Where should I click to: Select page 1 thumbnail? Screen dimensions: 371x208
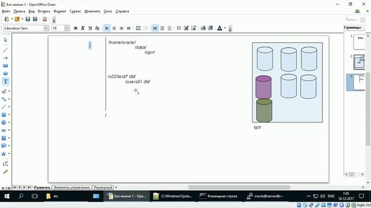click(x=359, y=42)
